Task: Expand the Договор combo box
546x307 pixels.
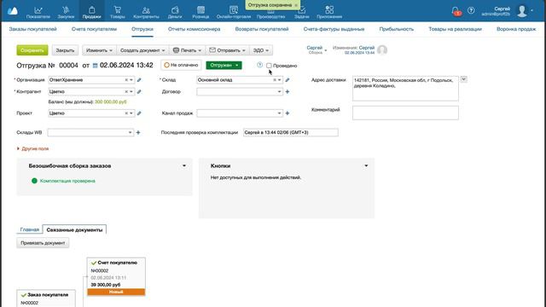Action: (x=279, y=92)
